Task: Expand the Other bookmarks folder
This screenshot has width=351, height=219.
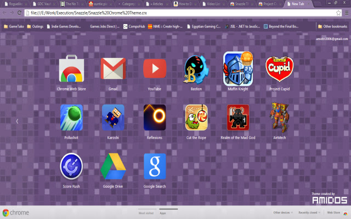Action: point(333,26)
